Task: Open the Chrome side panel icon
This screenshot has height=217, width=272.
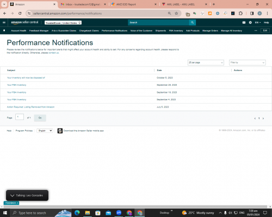Action: click(252, 14)
